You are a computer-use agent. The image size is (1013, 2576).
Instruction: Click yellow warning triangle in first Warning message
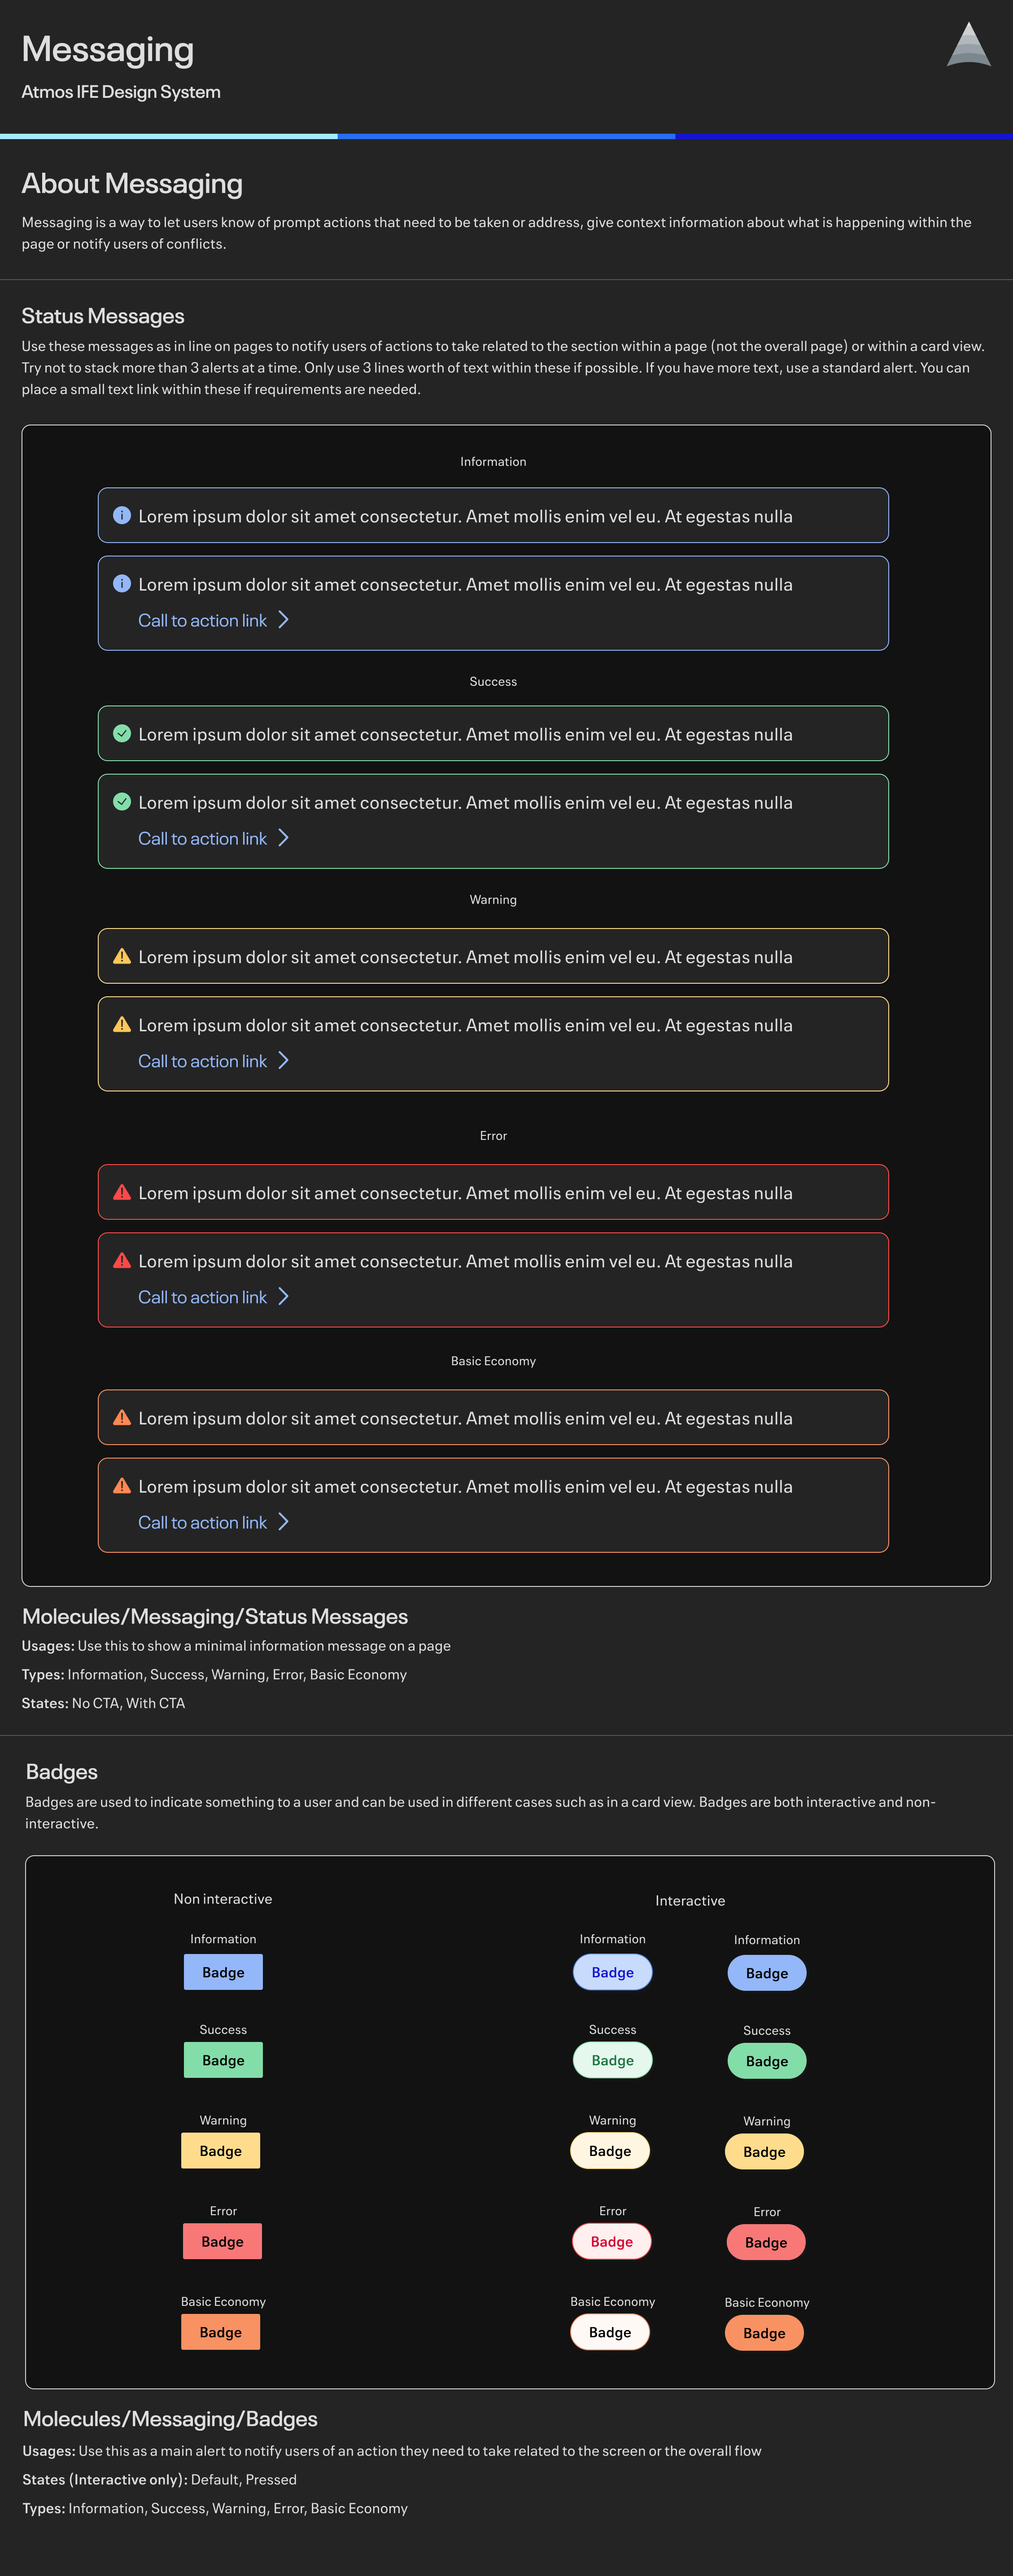(122, 956)
